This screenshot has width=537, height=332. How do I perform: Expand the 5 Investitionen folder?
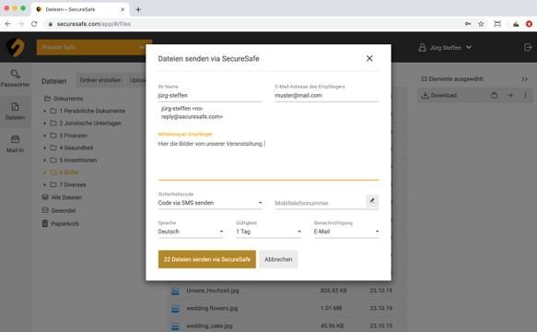(45, 160)
